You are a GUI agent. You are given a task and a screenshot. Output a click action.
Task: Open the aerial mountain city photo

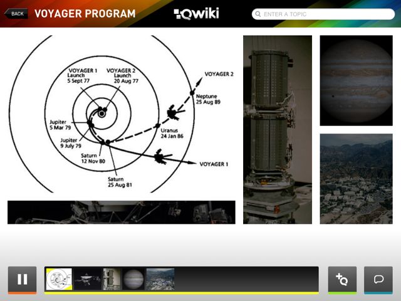pyautogui.click(x=357, y=179)
